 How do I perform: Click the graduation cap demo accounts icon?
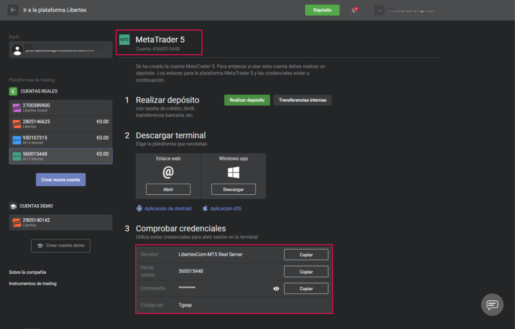(14, 206)
